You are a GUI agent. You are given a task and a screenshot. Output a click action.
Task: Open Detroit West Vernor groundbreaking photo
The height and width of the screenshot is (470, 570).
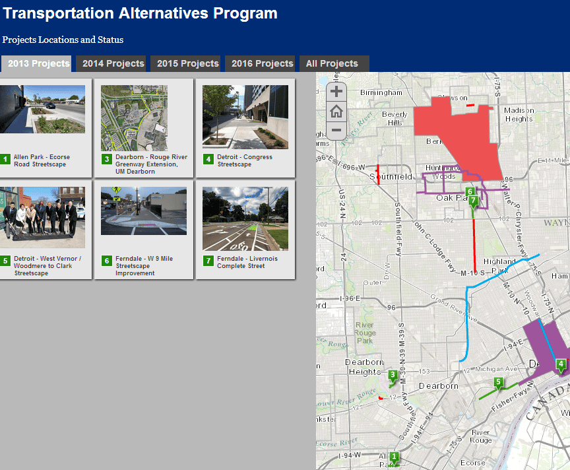pyautogui.click(x=42, y=217)
